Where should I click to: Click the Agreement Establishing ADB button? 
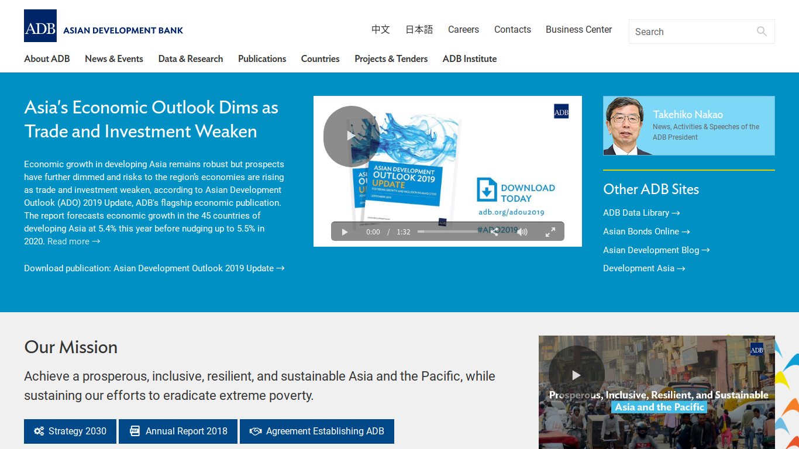pyautogui.click(x=317, y=431)
